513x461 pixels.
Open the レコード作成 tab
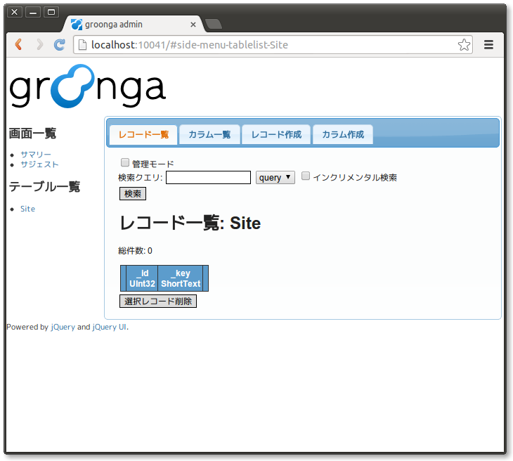(276, 135)
